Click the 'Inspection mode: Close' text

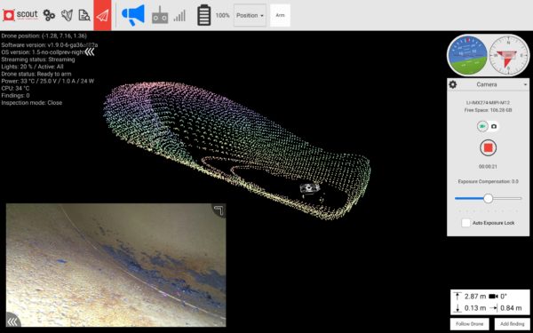32,103
